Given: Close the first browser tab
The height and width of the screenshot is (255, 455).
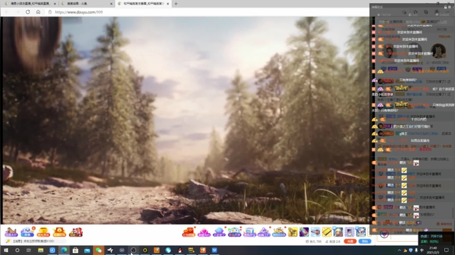Looking at the screenshot, I should (54, 4).
